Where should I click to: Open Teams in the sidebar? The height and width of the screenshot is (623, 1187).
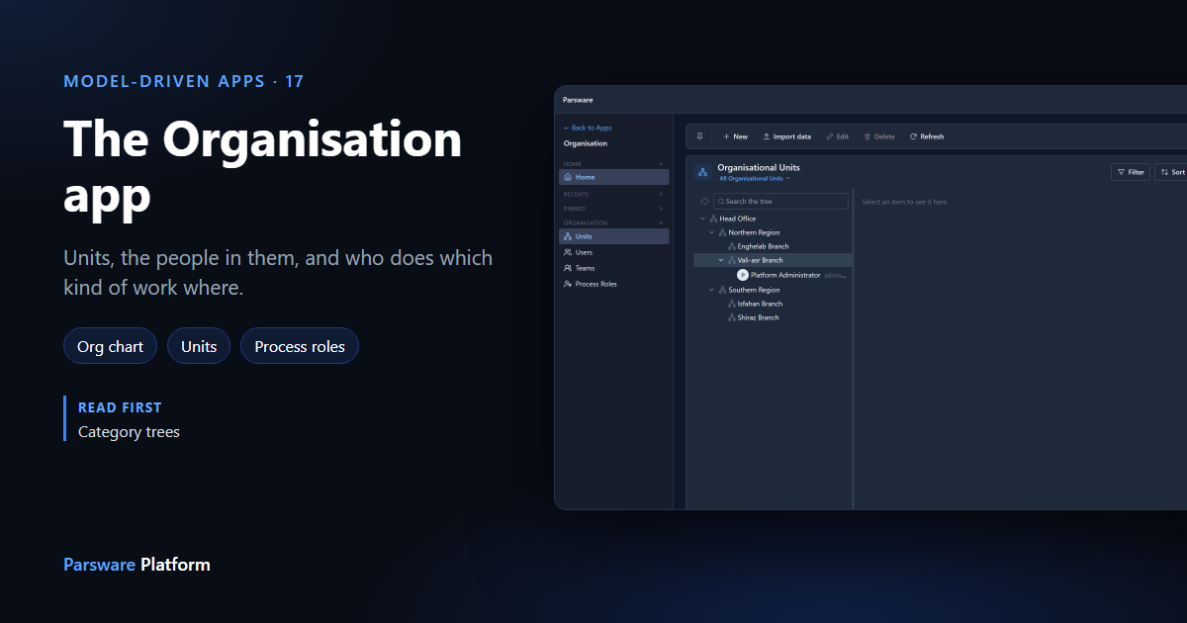[x=614, y=268]
